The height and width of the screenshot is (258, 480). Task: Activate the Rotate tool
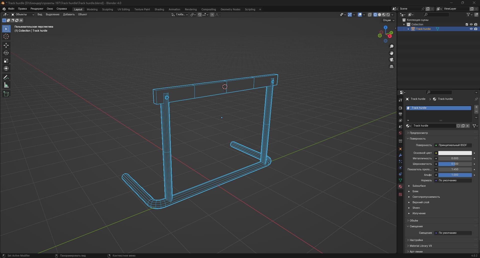point(6,53)
